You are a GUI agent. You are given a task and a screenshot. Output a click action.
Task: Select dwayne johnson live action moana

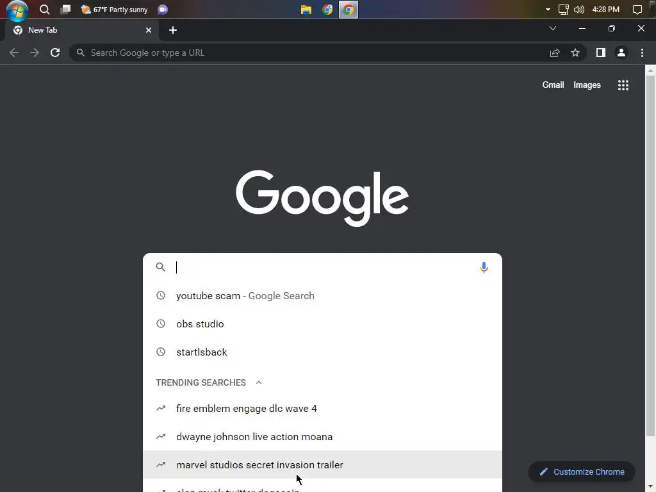tap(322, 436)
